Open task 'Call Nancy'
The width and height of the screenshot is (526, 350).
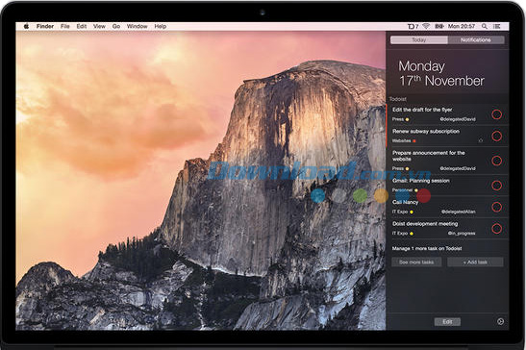click(405, 202)
